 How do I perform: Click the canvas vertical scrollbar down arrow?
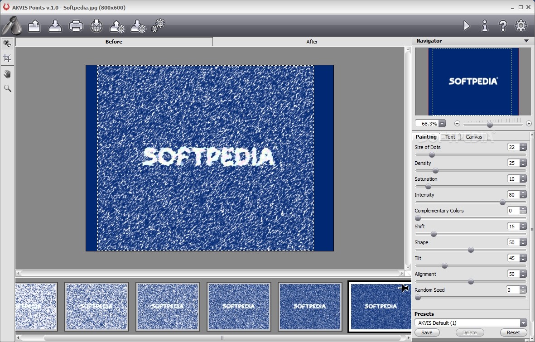pyautogui.click(x=408, y=267)
